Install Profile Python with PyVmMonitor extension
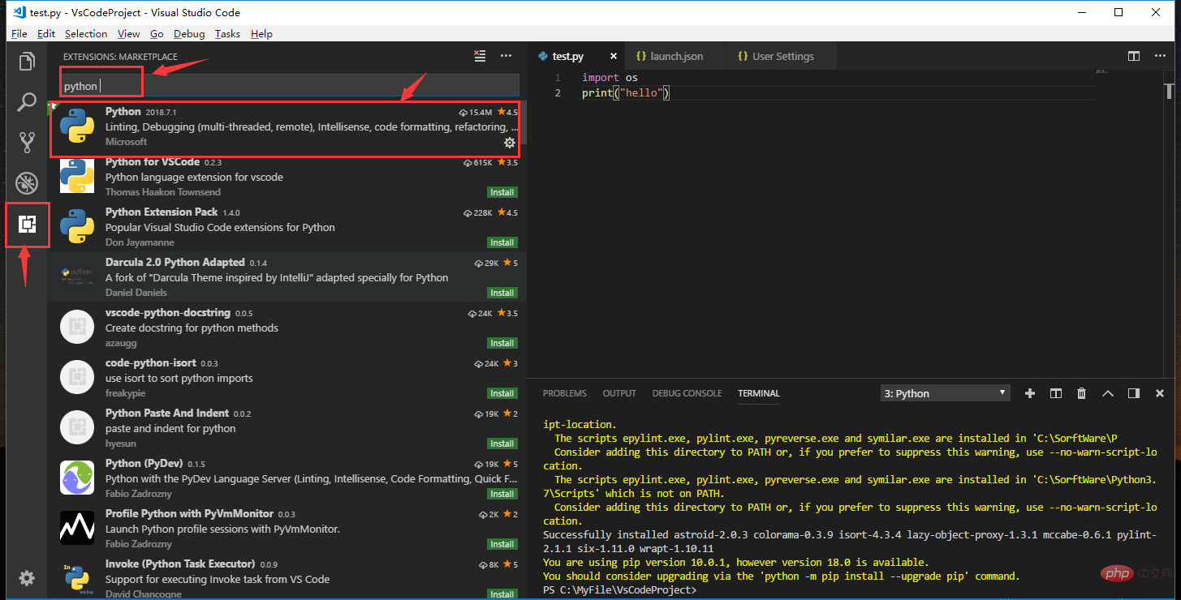Image resolution: width=1181 pixels, height=600 pixels. coord(502,544)
